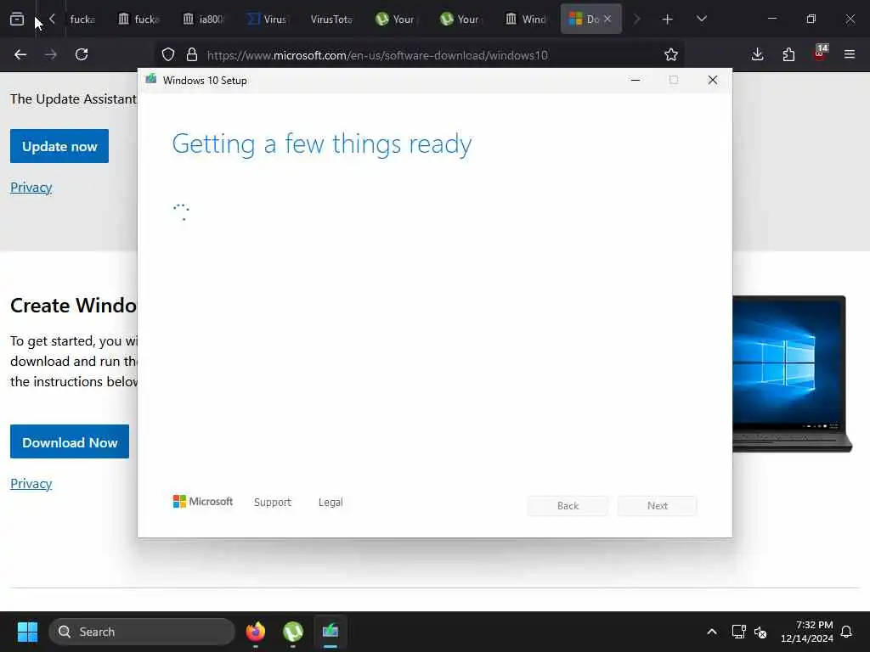Viewport: 870px width, 652px height.
Task: Switch to first 'Virus' tab
Action: click(x=268, y=20)
